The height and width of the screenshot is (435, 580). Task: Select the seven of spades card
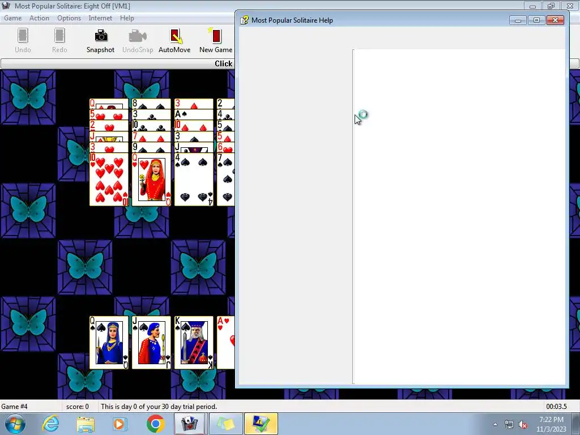[225, 180]
